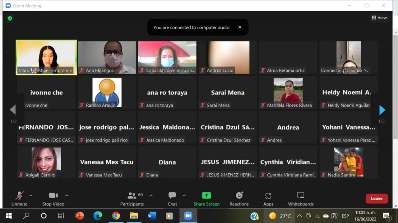Expand video options arrow next to Stop Video
Viewport: 398px width, 223px height.
(x=66, y=195)
